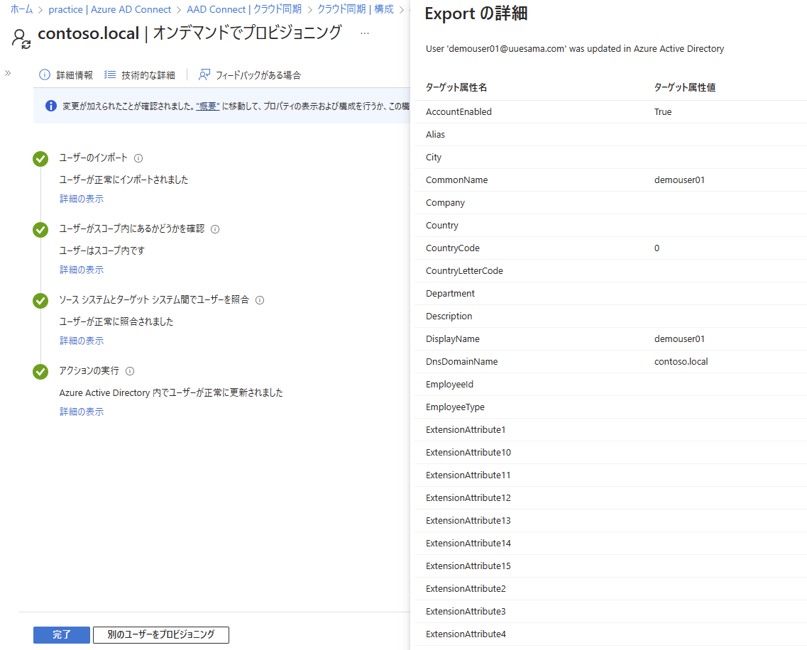Select フィードバックがある場合 toolbar item

(x=250, y=75)
